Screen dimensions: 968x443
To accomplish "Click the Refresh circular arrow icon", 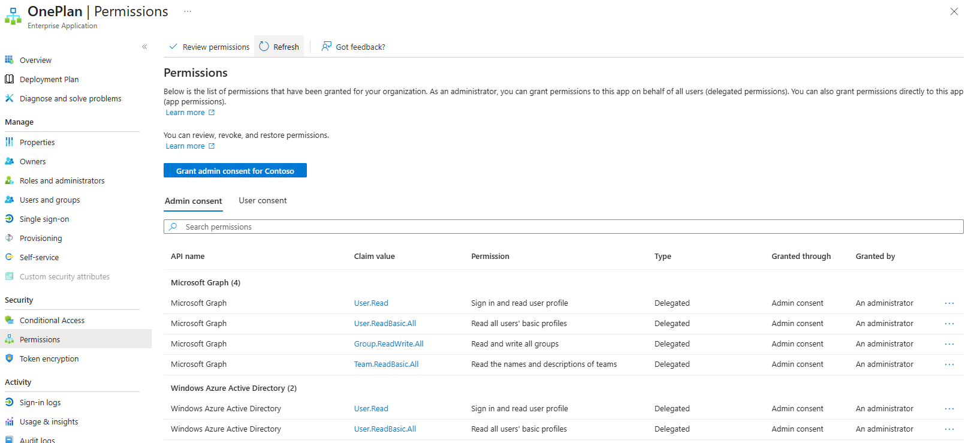I will pyautogui.click(x=264, y=46).
